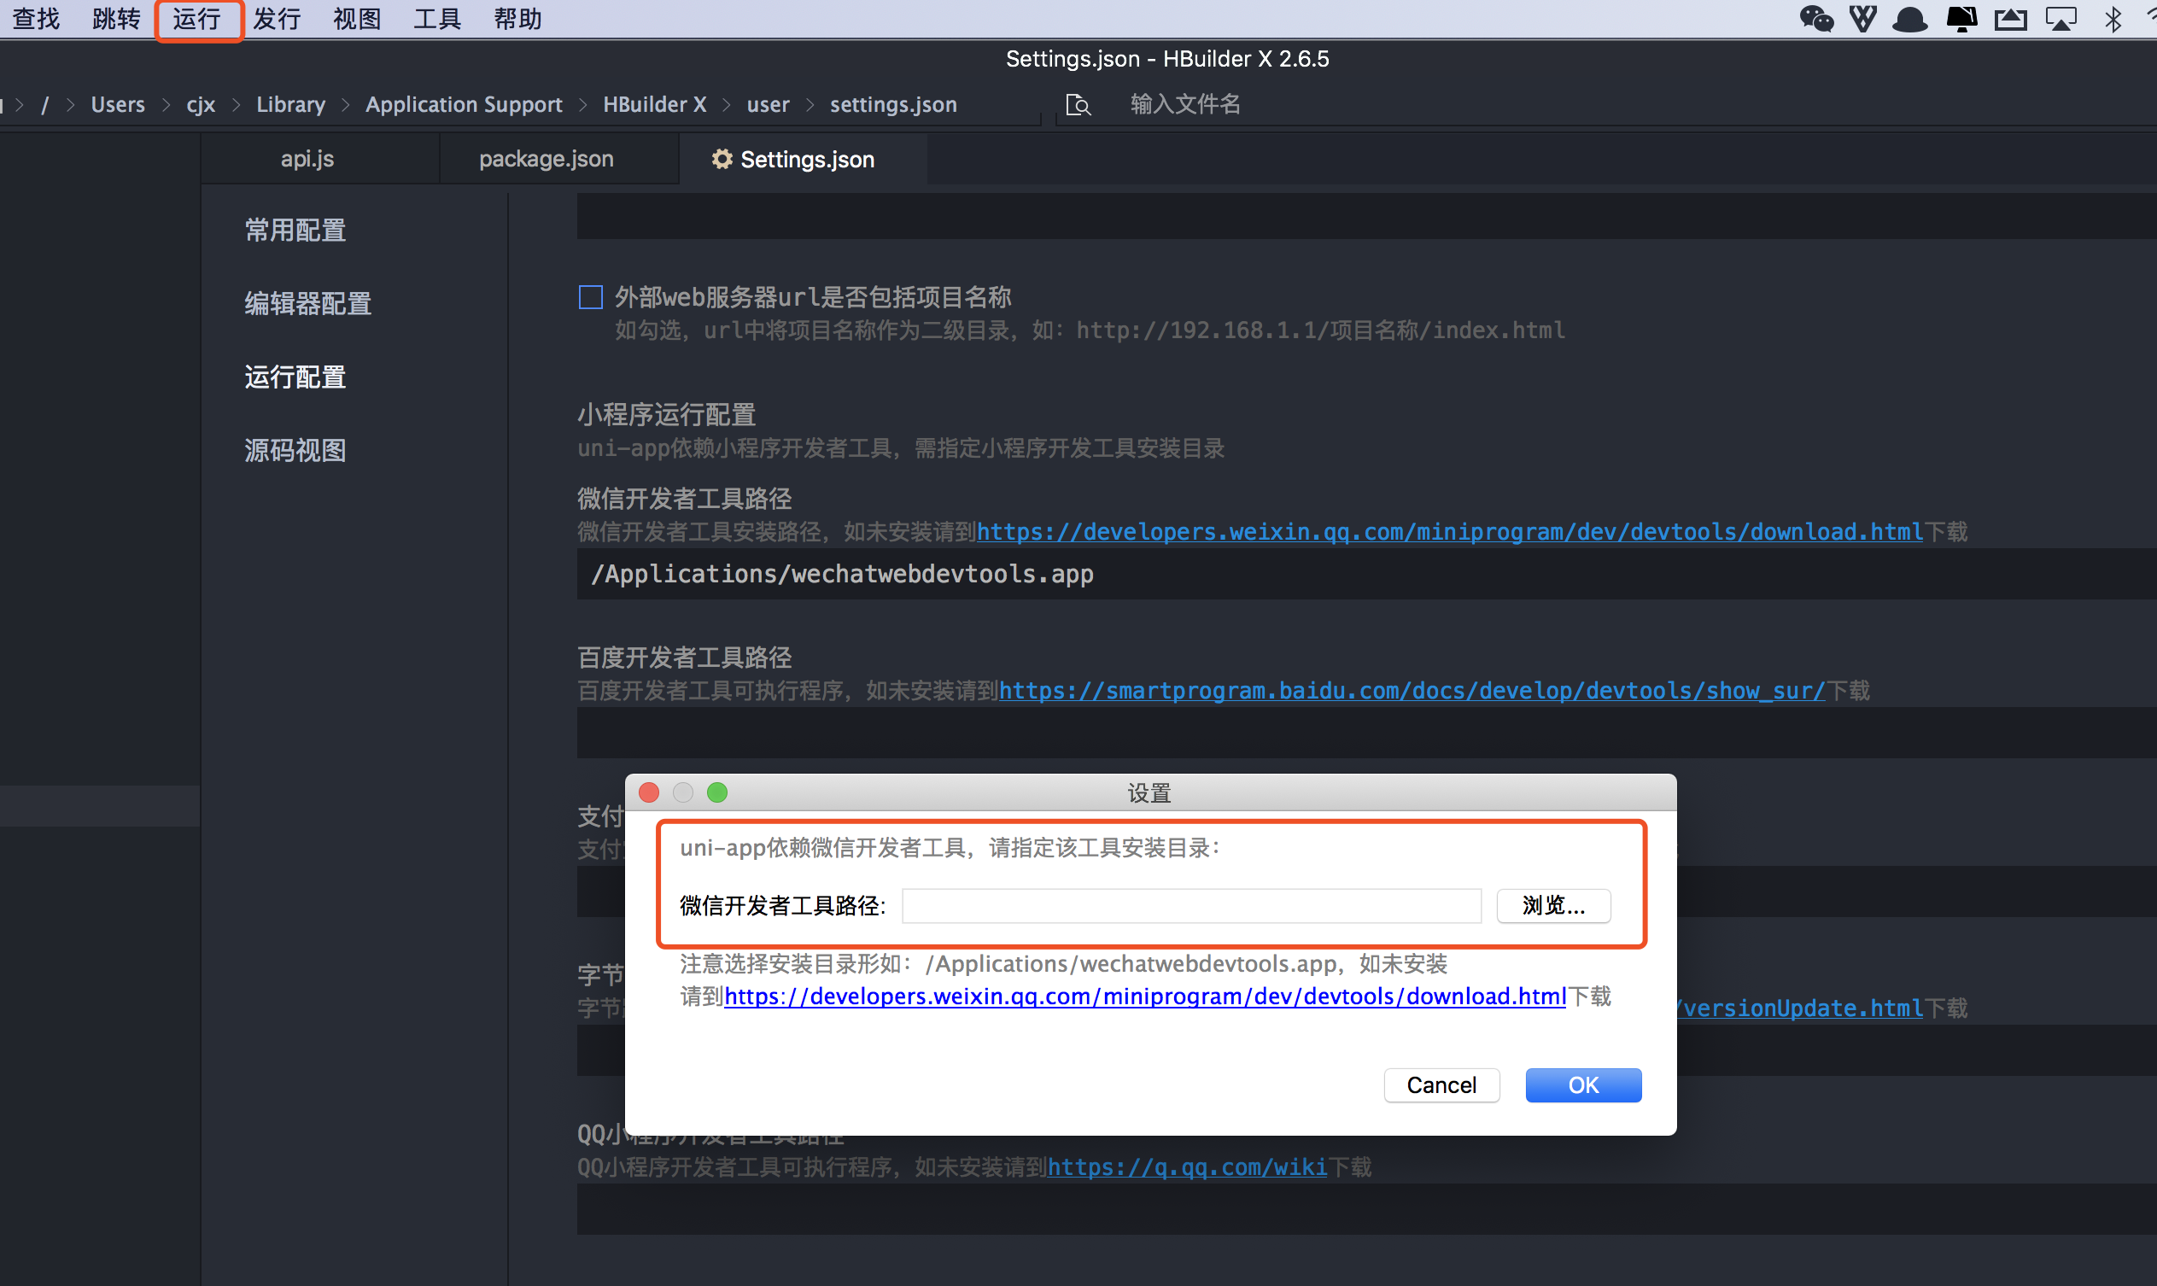Select 源码视图 in settings sidebar
The height and width of the screenshot is (1286, 2157).
[x=295, y=451]
